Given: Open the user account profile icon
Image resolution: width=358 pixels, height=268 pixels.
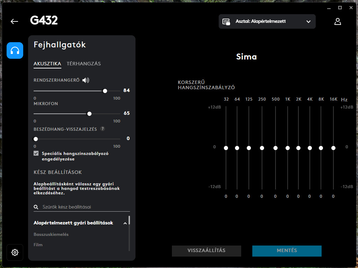Looking at the screenshot, I should coord(338,21).
